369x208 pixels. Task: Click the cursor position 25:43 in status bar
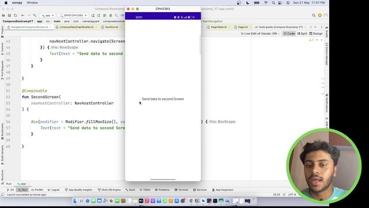(x=277, y=195)
